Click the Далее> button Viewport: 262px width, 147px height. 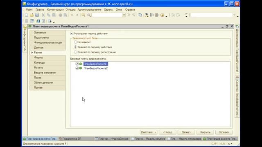click(x=186, y=132)
